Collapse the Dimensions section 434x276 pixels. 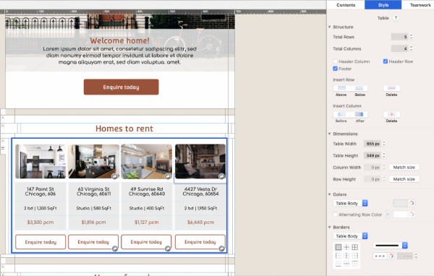click(x=330, y=134)
